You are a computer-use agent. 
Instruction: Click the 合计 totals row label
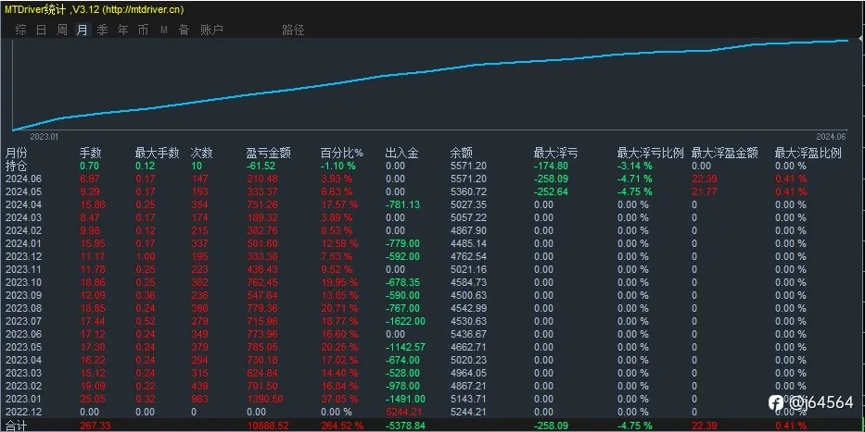(16, 426)
